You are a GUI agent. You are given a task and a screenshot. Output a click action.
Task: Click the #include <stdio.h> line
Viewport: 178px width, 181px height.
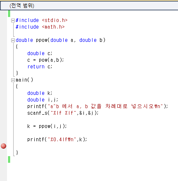click(x=42, y=20)
